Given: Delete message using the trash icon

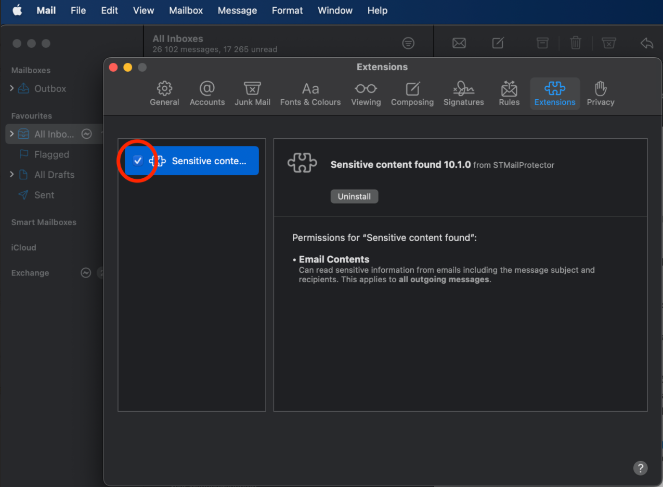Looking at the screenshot, I should pyautogui.click(x=576, y=43).
